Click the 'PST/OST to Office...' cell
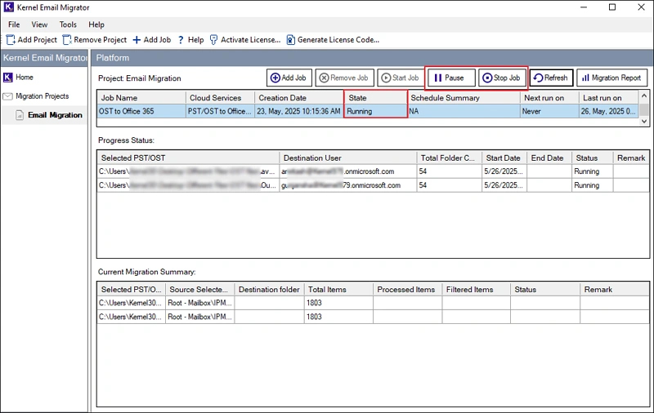The image size is (654, 413). pyautogui.click(x=220, y=111)
